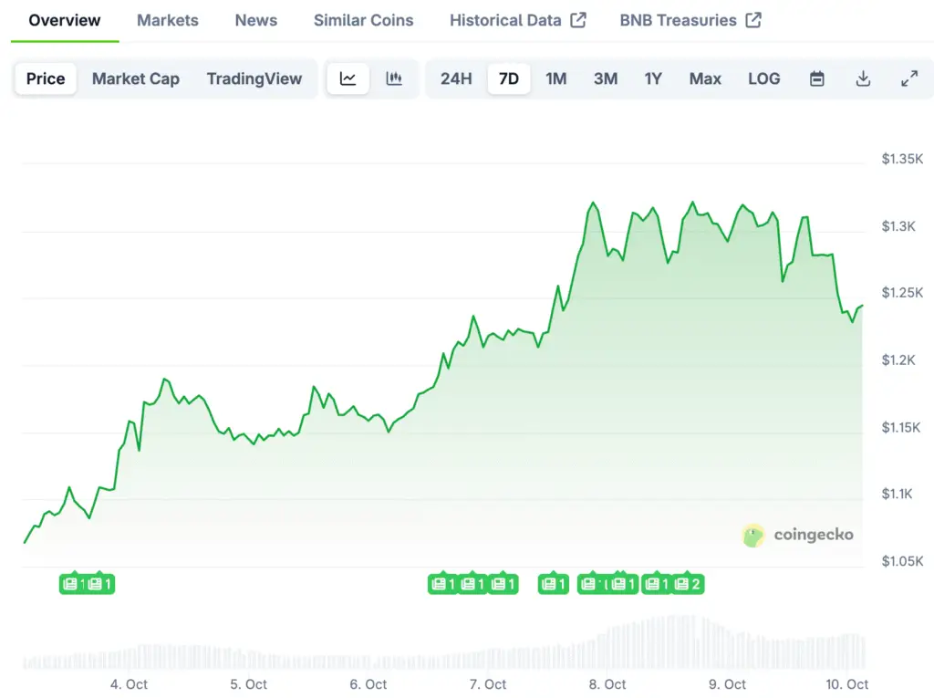This screenshot has height=698, width=934.
Task: Click the news marker showing 2
Action: [x=688, y=584]
